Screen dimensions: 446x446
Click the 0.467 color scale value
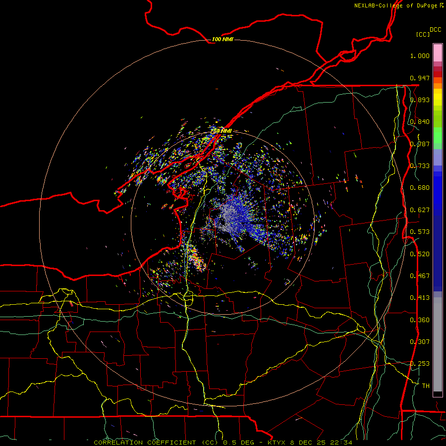click(420, 276)
